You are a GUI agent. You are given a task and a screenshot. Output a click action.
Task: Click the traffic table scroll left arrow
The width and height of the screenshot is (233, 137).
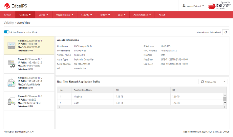pos(60,107)
